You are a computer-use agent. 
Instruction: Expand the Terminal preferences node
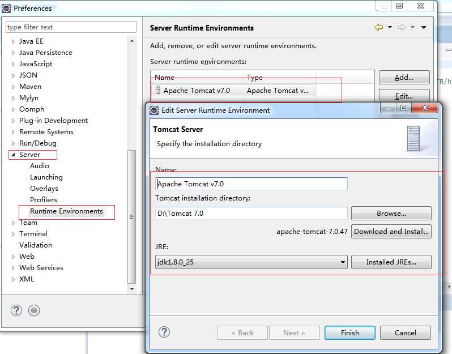(x=13, y=234)
